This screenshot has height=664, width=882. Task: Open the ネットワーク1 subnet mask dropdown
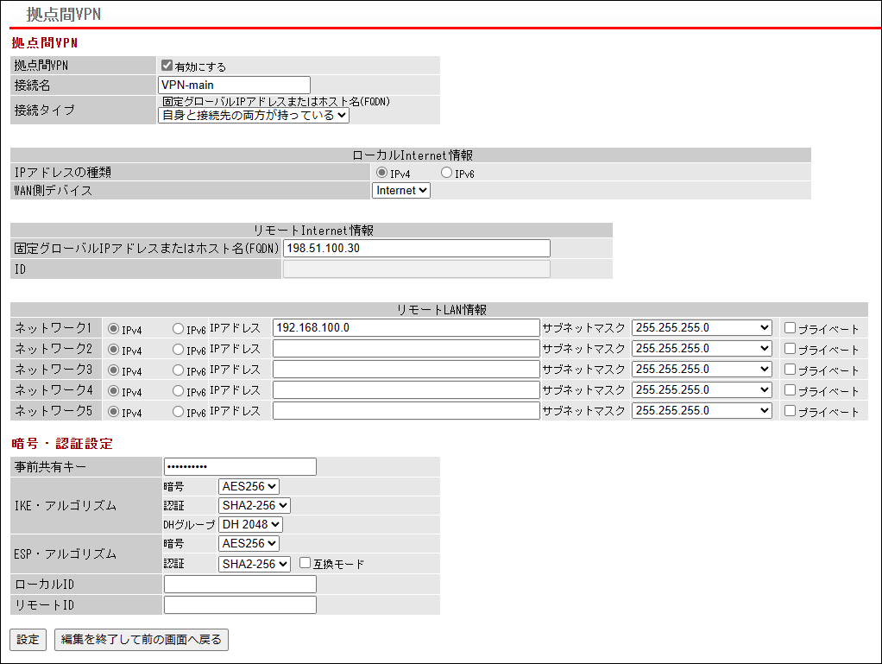[x=702, y=328]
